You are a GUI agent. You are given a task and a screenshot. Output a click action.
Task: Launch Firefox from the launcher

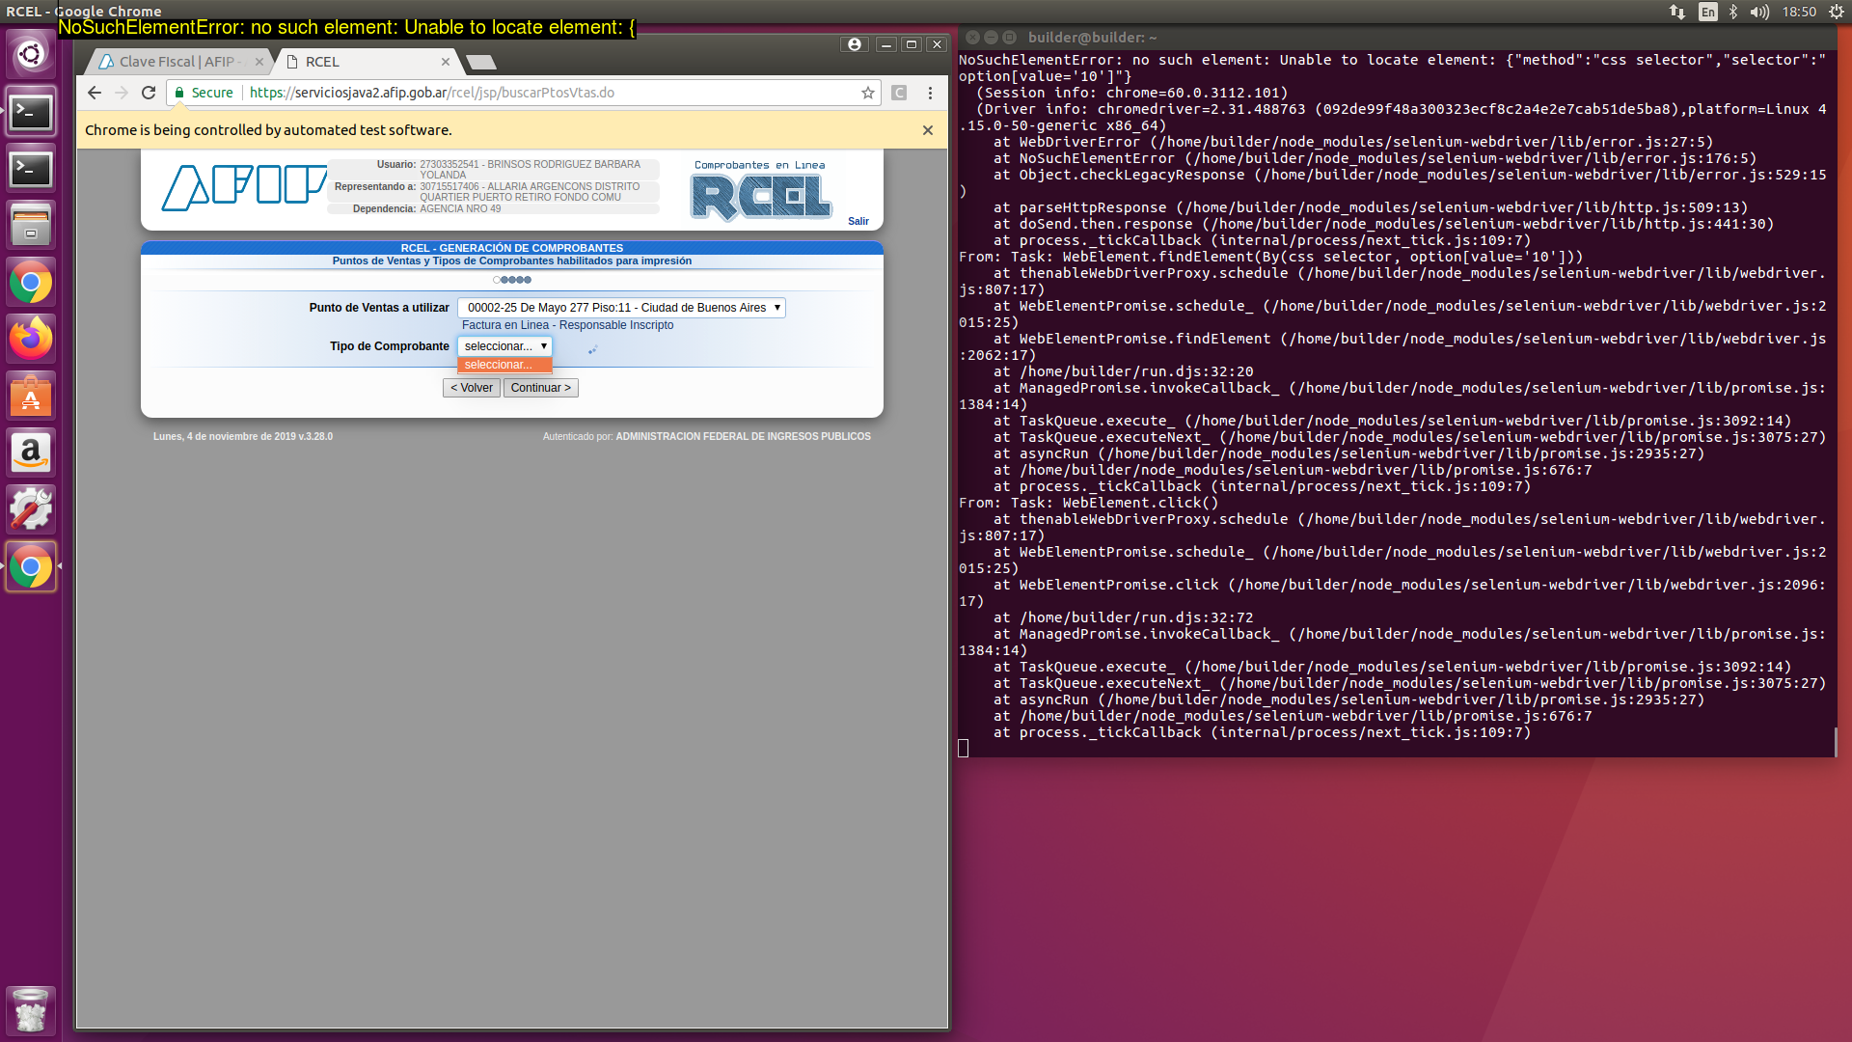click(31, 339)
